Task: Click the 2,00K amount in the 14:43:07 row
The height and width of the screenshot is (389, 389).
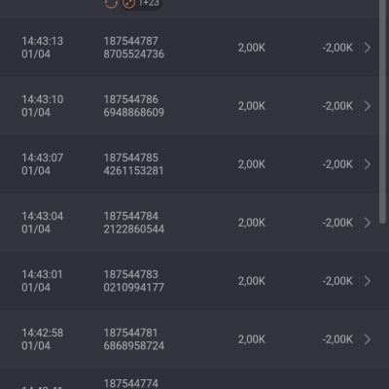Action: (x=252, y=164)
